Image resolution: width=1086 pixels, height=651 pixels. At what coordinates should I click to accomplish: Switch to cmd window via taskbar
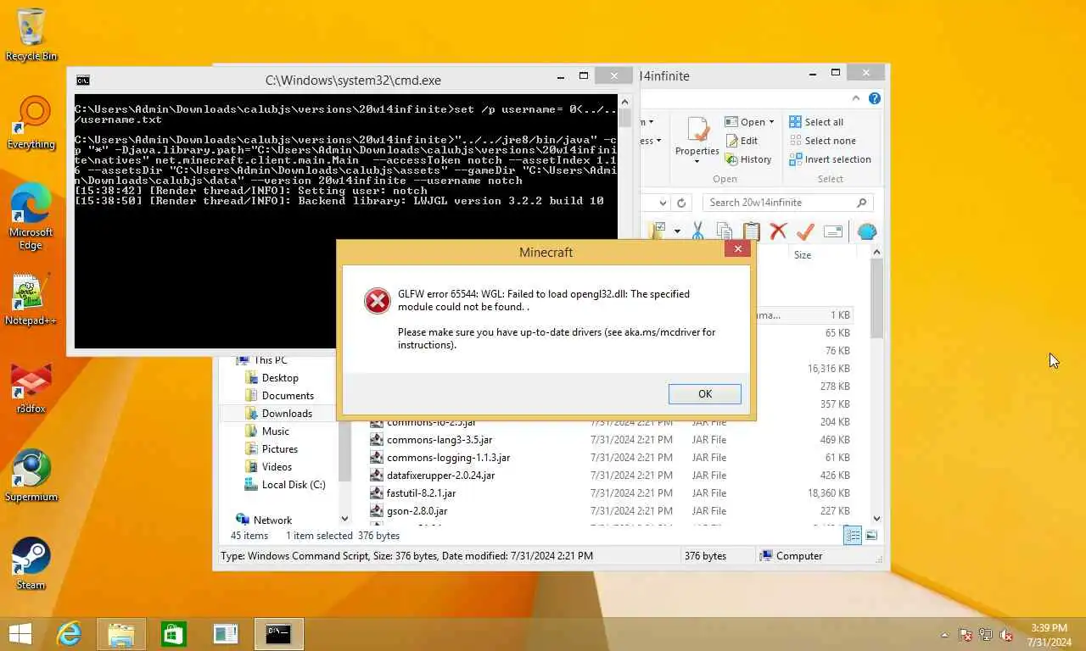278,634
